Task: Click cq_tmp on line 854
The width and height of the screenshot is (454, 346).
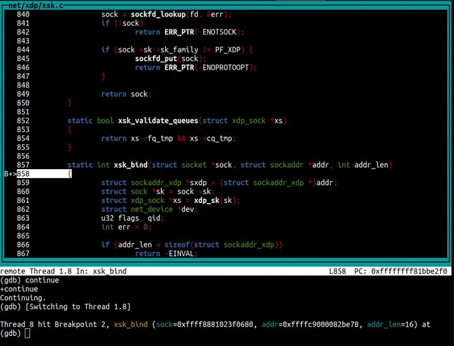Action: point(219,139)
